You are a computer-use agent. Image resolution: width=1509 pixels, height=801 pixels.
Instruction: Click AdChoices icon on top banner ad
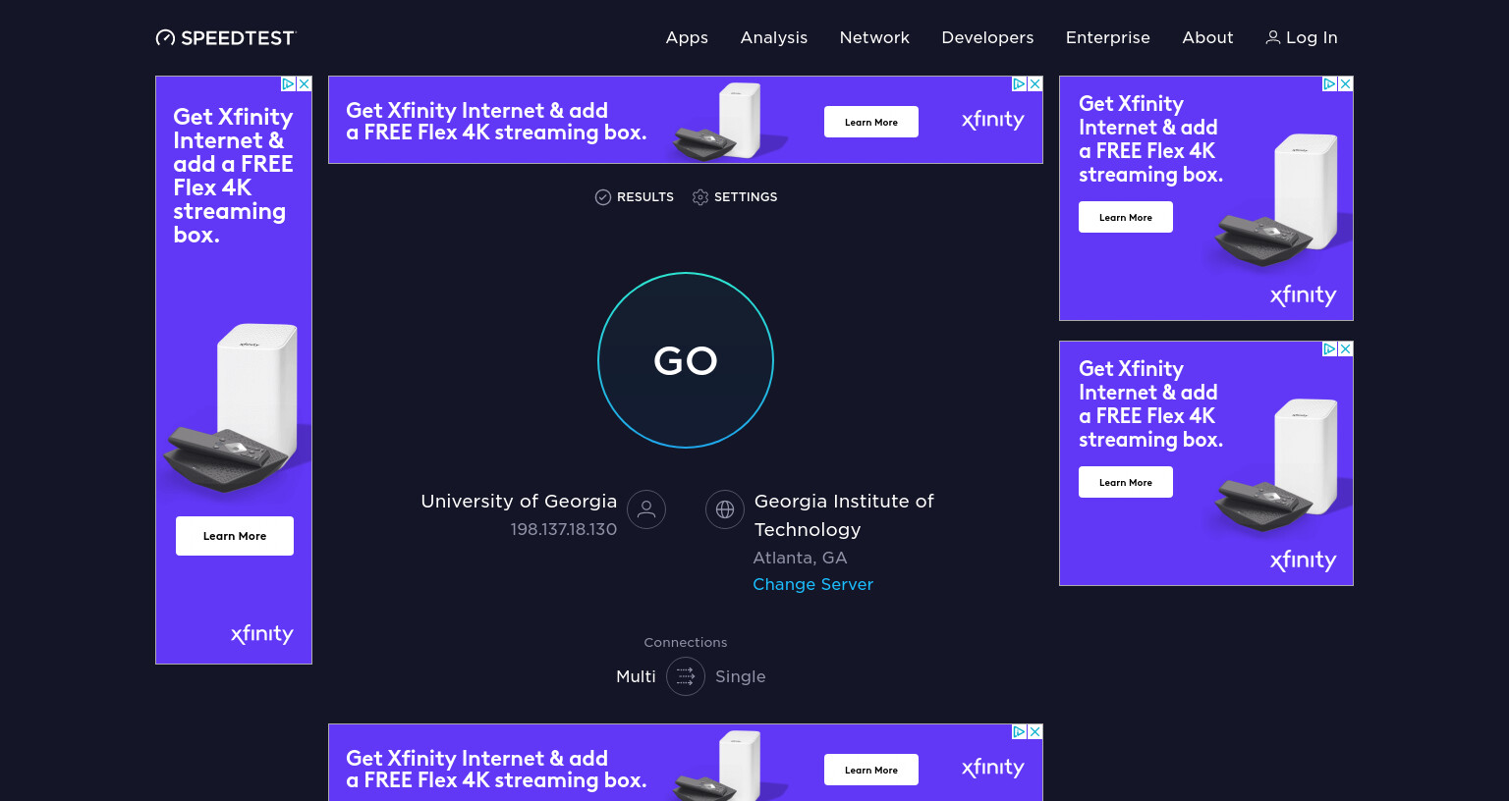click(x=1020, y=84)
